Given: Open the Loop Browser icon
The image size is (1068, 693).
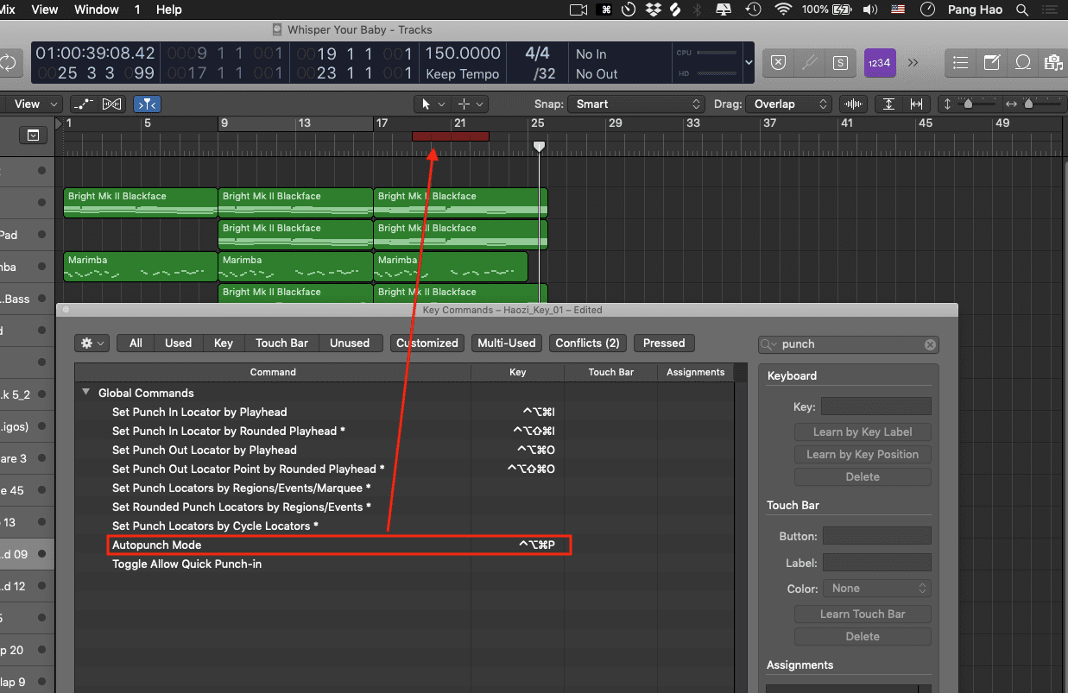Looking at the screenshot, I should (1023, 62).
